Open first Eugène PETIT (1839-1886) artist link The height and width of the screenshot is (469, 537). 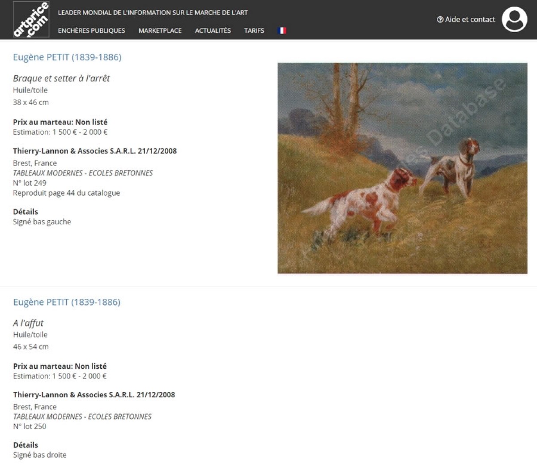67,57
